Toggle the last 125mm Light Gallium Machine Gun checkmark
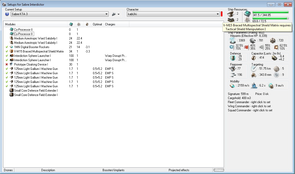 [x=7, y=86]
